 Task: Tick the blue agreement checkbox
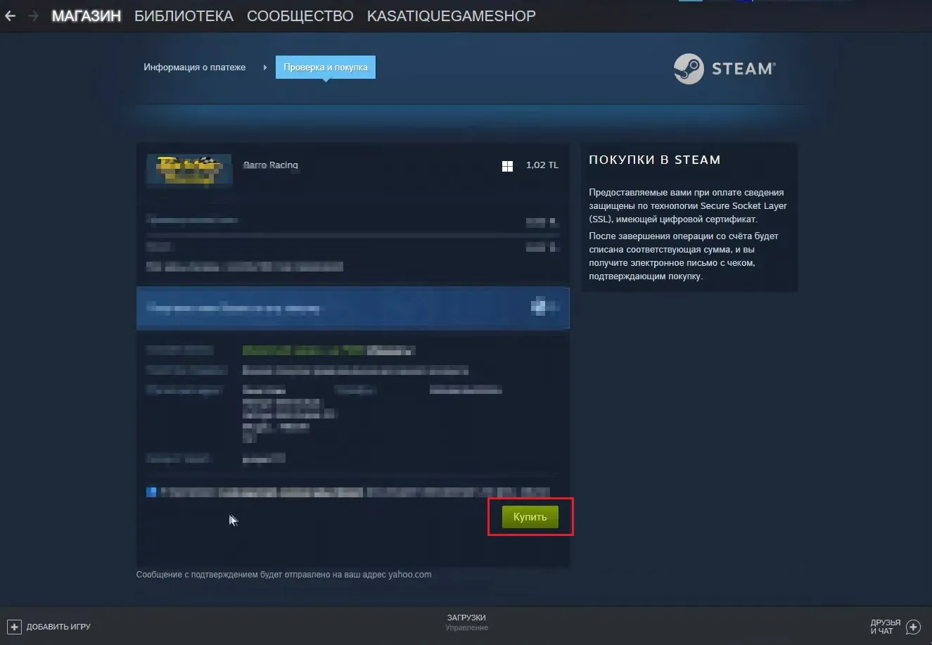[151, 492]
